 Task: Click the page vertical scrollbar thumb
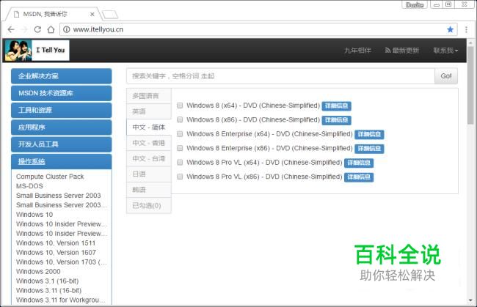[x=470, y=85]
